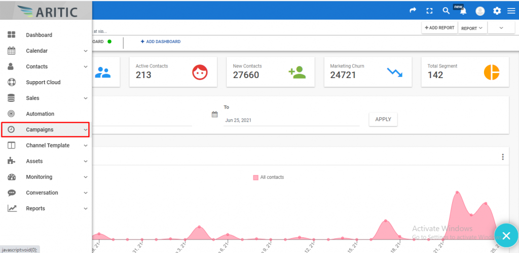Click the Dashboard grid icon in sidebar
Viewport: 519px width, 253px height.
click(12, 35)
